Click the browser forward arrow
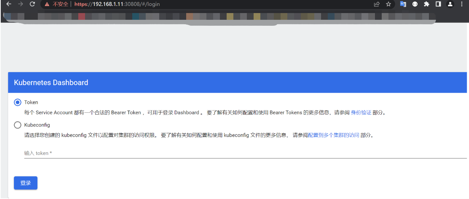The image size is (469, 199). point(21,4)
